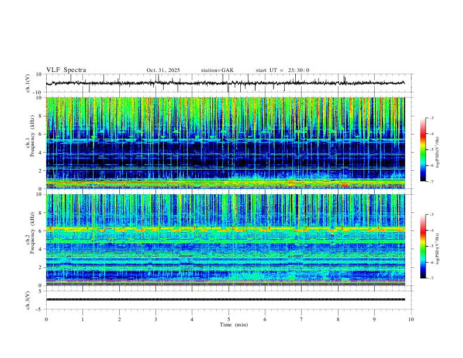Click time axis tick label '3'
This screenshot has height=358, width=463.
pos(156,319)
